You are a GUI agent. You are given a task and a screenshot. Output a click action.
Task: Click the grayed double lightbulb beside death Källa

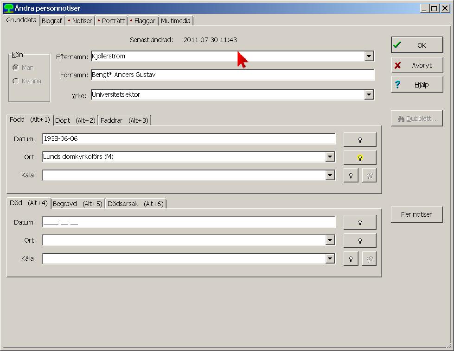tap(370, 259)
